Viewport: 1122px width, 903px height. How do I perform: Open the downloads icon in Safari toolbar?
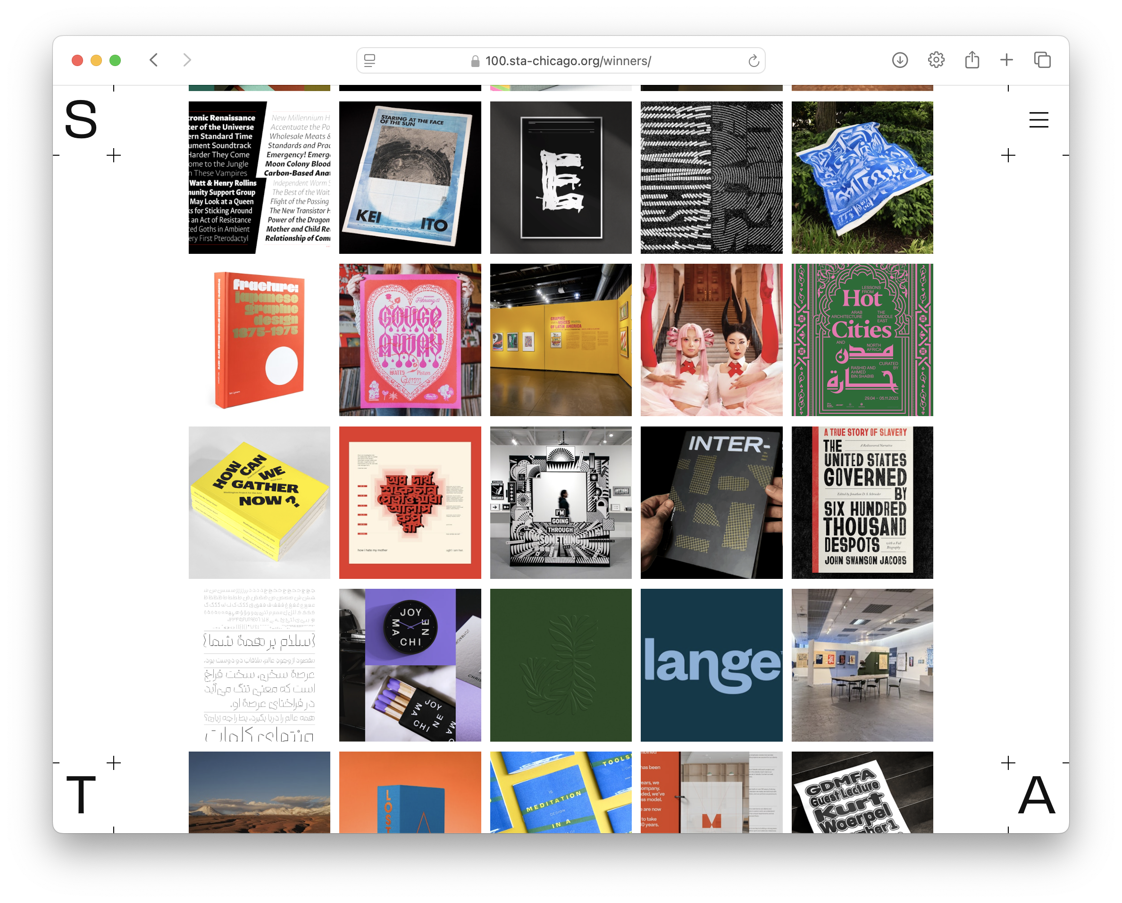coord(900,60)
